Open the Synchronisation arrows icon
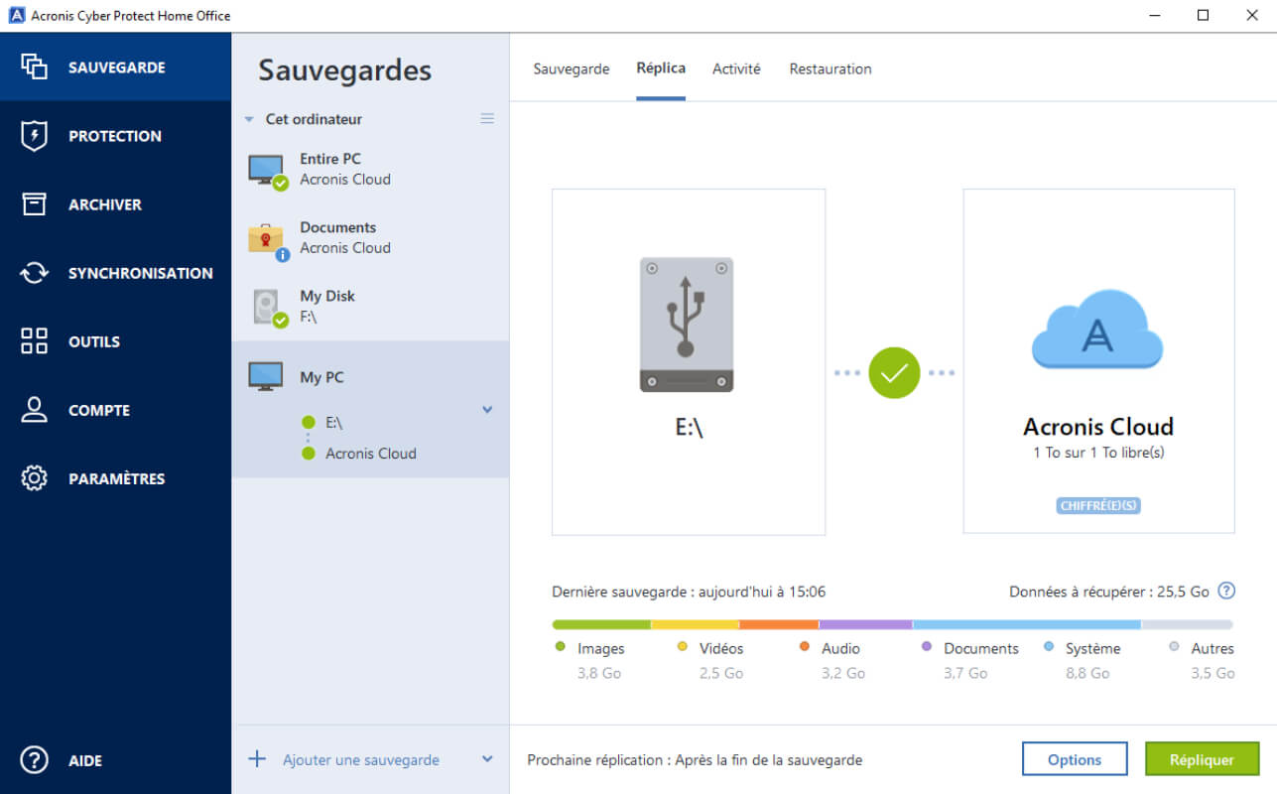The width and height of the screenshot is (1277, 794). 35,273
